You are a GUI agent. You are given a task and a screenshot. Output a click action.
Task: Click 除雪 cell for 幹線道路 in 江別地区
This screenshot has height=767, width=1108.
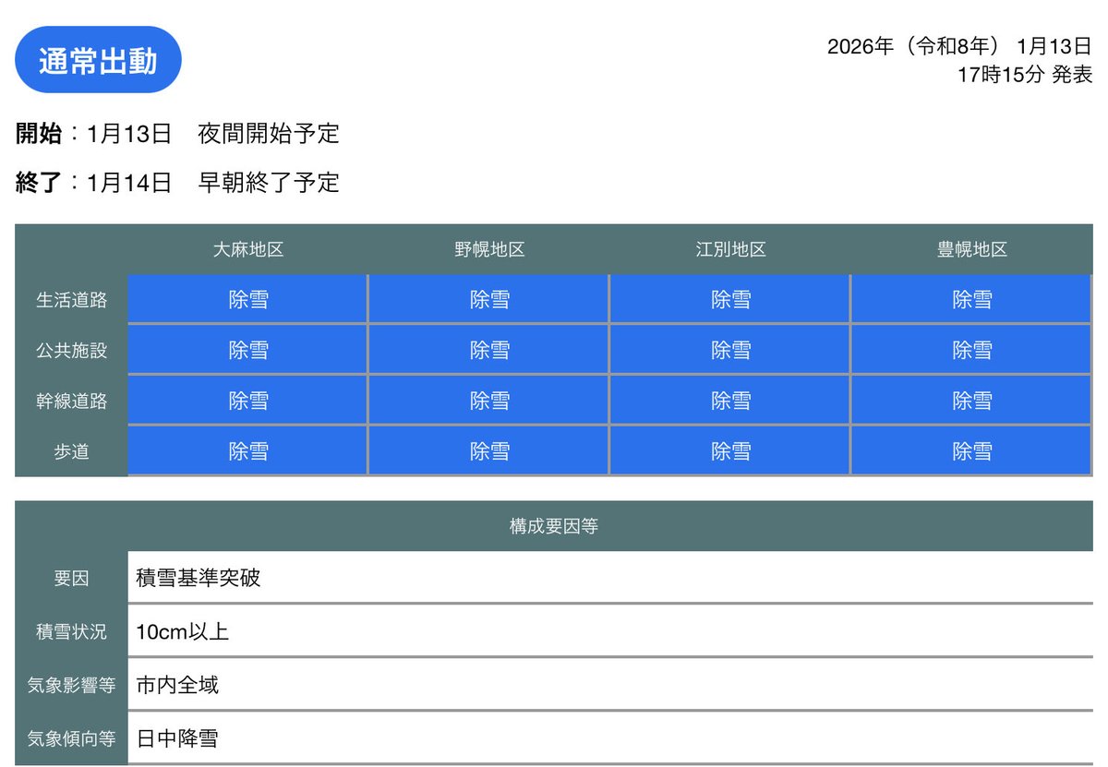pos(730,401)
